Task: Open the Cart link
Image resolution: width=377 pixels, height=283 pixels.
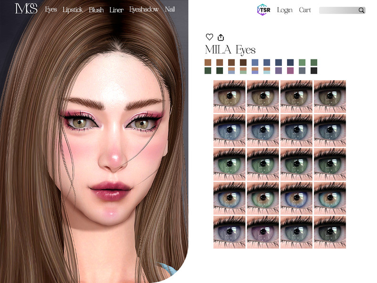Action: pos(305,10)
